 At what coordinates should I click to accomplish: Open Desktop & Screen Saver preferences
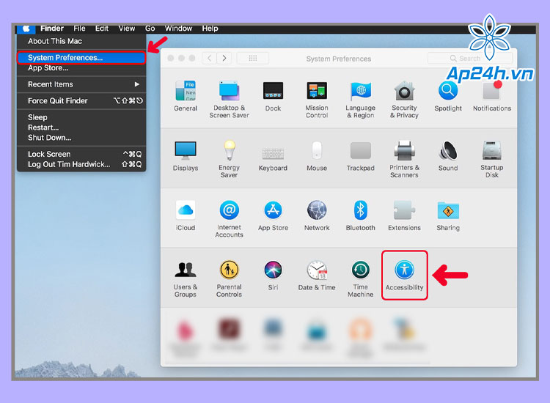pos(229,99)
